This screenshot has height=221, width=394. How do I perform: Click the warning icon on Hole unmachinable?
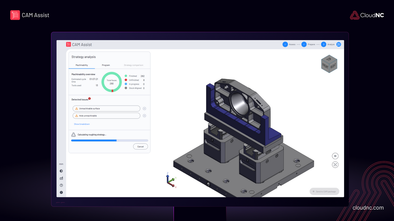tap(76, 116)
